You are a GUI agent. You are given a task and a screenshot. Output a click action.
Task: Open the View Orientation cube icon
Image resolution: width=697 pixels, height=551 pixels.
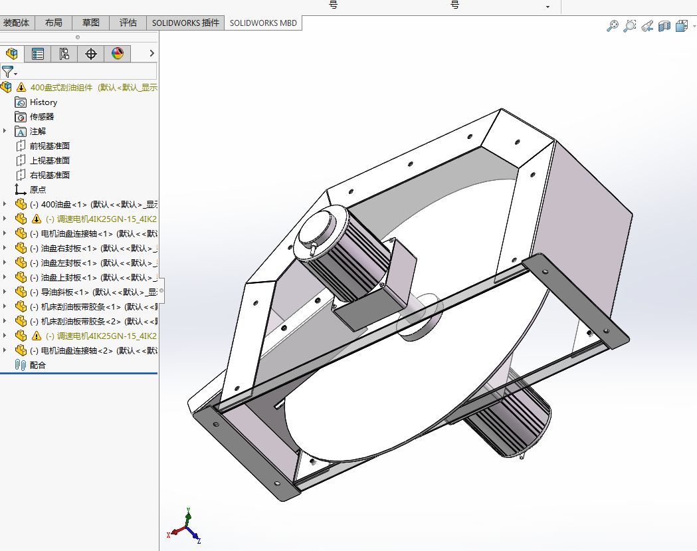click(682, 26)
